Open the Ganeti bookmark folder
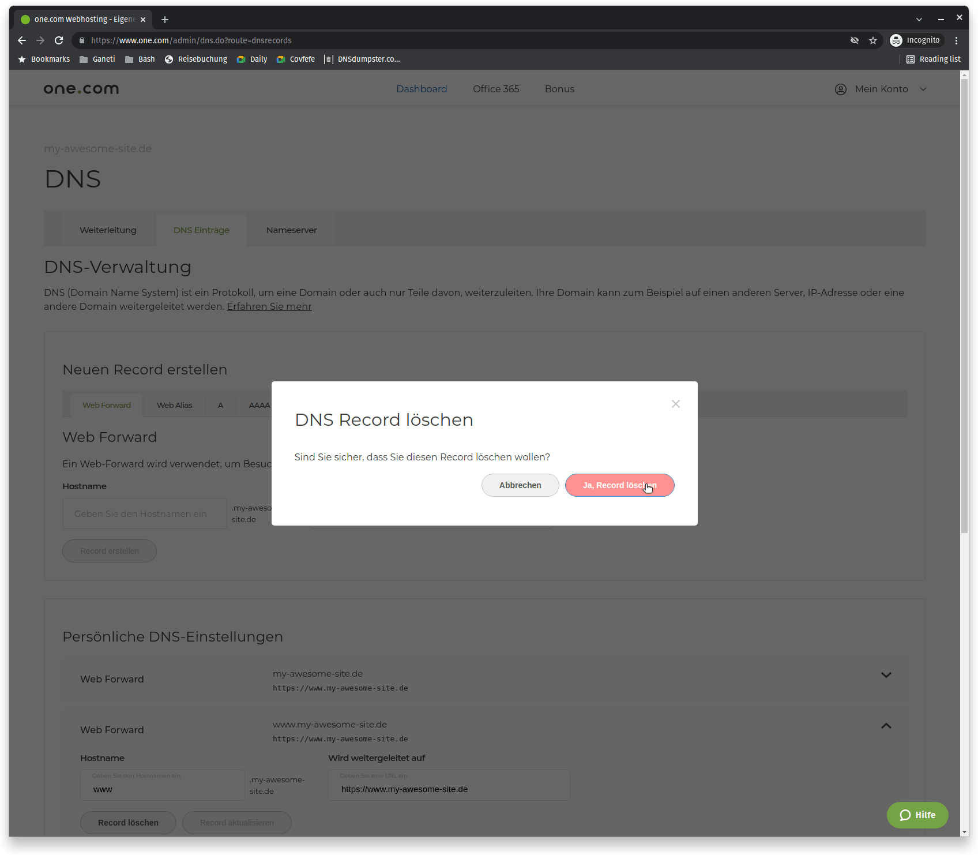Image resolution: width=978 pixels, height=855 pixels. pyautogui.click(x=97, y=59)
